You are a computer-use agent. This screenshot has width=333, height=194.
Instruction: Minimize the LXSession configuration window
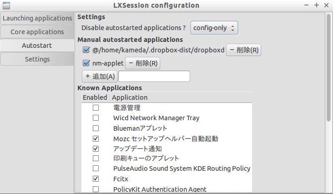pyautogui.click(x=306, y=5)
